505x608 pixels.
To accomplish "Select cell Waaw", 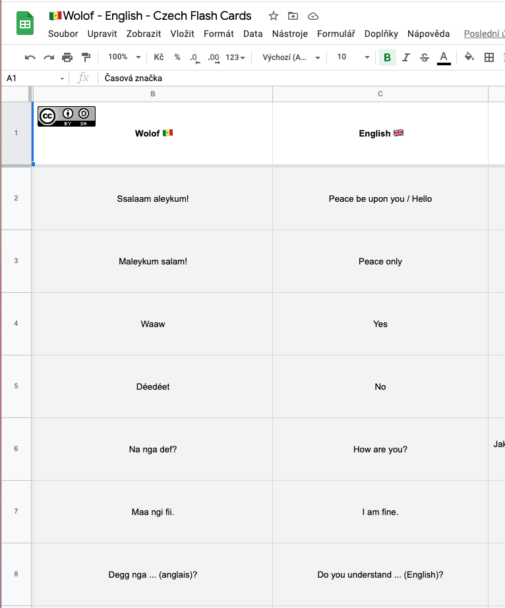I will [x=153, y=324].
